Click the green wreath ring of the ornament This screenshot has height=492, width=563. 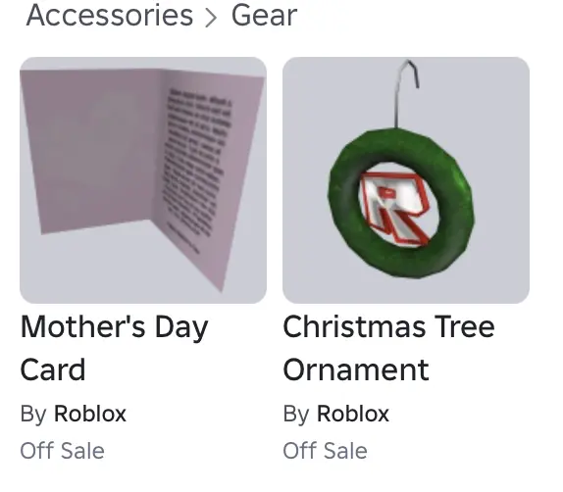point(342,205)
